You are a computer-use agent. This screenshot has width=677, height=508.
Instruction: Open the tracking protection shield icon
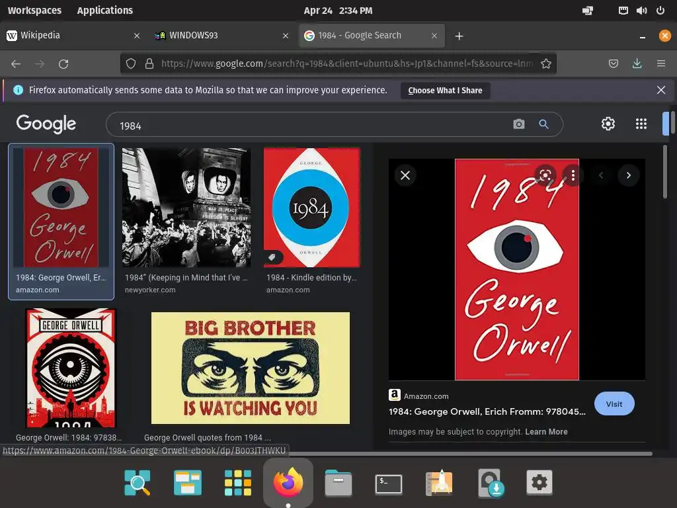[x=131, y=64]
